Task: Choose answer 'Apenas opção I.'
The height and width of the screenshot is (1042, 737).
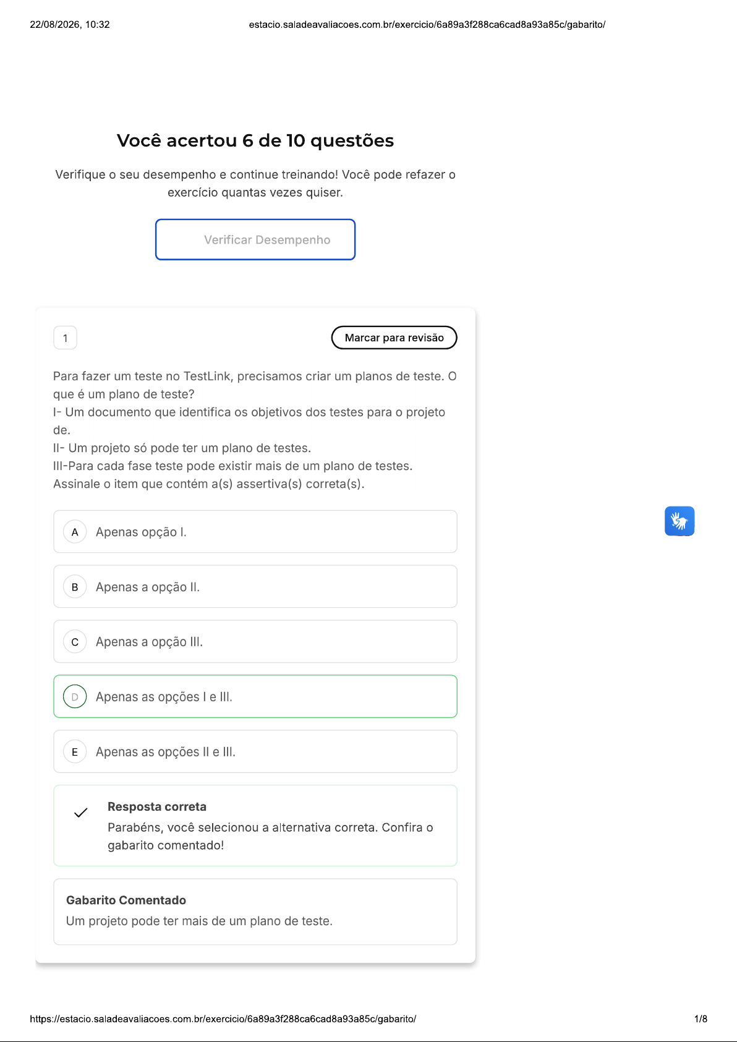Action: (x=255, y=532)
